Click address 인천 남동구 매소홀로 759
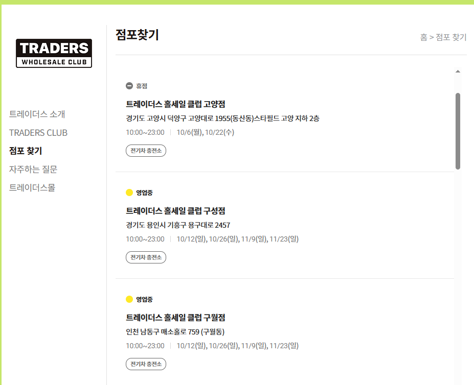The width and height of the screenshot is (474, 385). 175,331
